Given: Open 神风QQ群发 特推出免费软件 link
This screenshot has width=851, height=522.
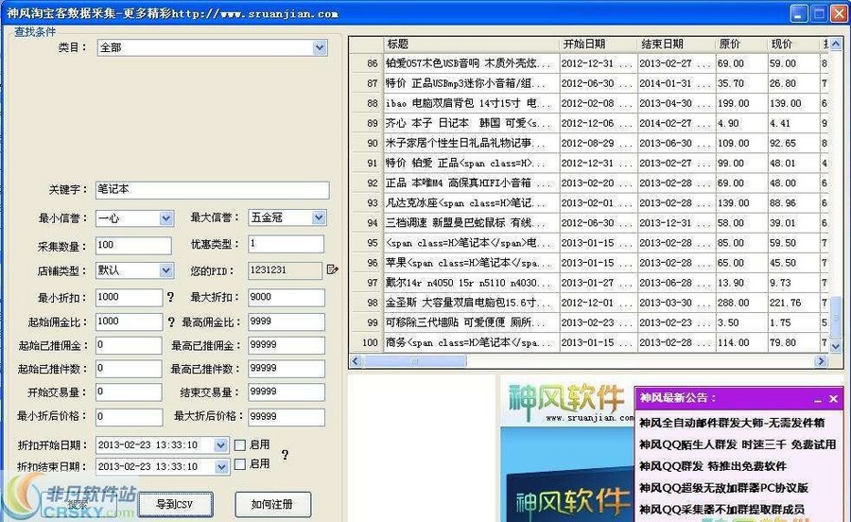Looking at the screenshot, I should (713, 466).
